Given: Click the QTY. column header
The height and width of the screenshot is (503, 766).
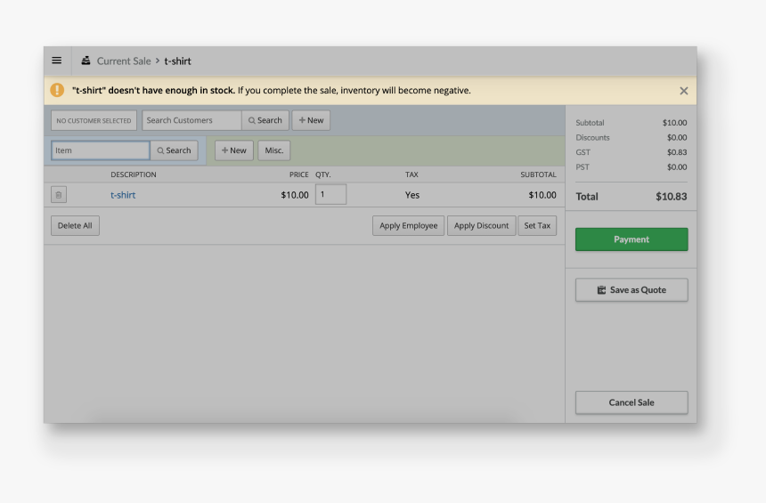Looking at the screenshot, I should click(x=323, y=174).
